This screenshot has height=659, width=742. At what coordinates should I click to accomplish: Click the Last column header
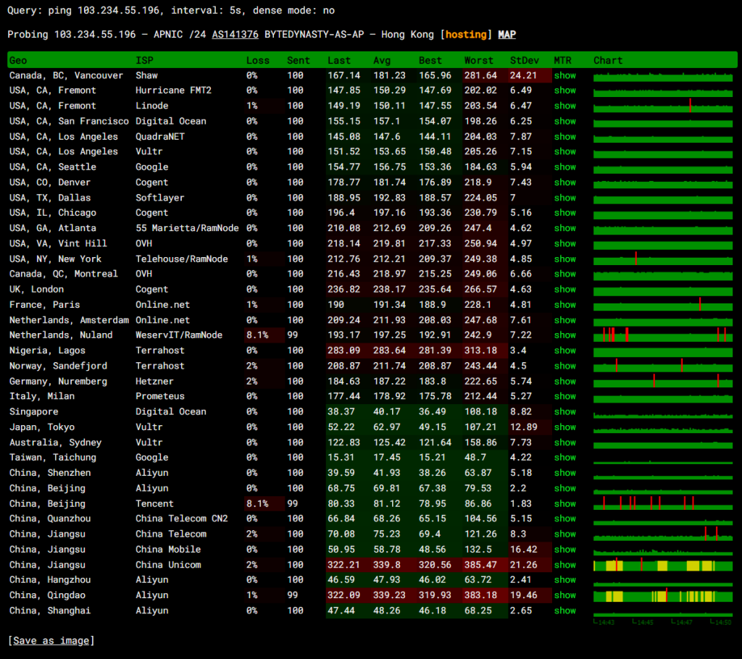[x=339, y=61]
